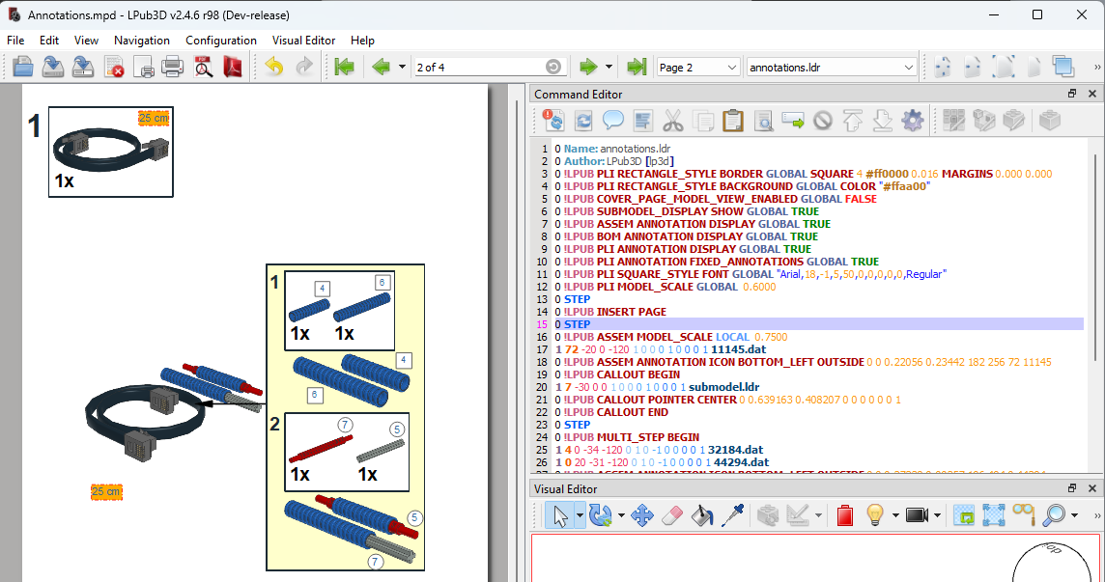This screenshot has height=582, width=1105.
Task: Click the Close file icon with red X
Action: point(113,67)
